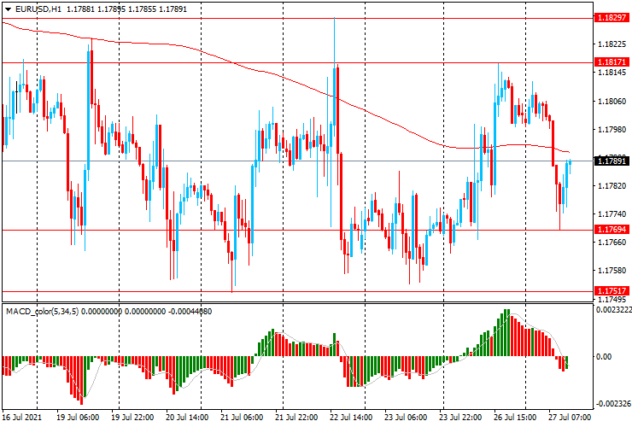
Task: Select the 1.17517 red price level label
Action: point(612,290)
